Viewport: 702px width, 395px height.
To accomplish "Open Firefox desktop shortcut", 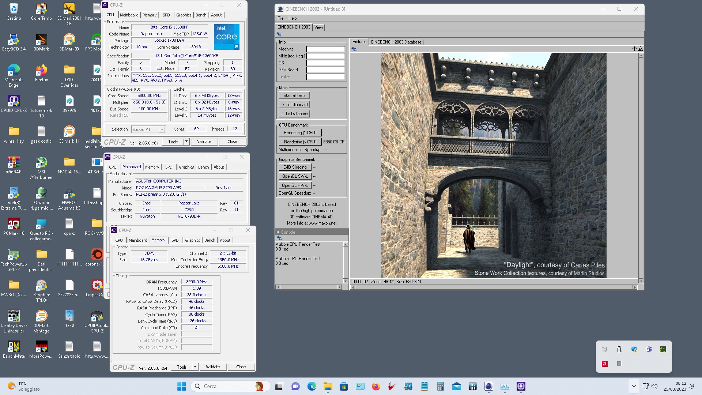I will [41, 73].
